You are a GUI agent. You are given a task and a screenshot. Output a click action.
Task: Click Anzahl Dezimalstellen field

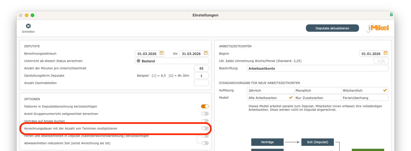tap(201, 83)
